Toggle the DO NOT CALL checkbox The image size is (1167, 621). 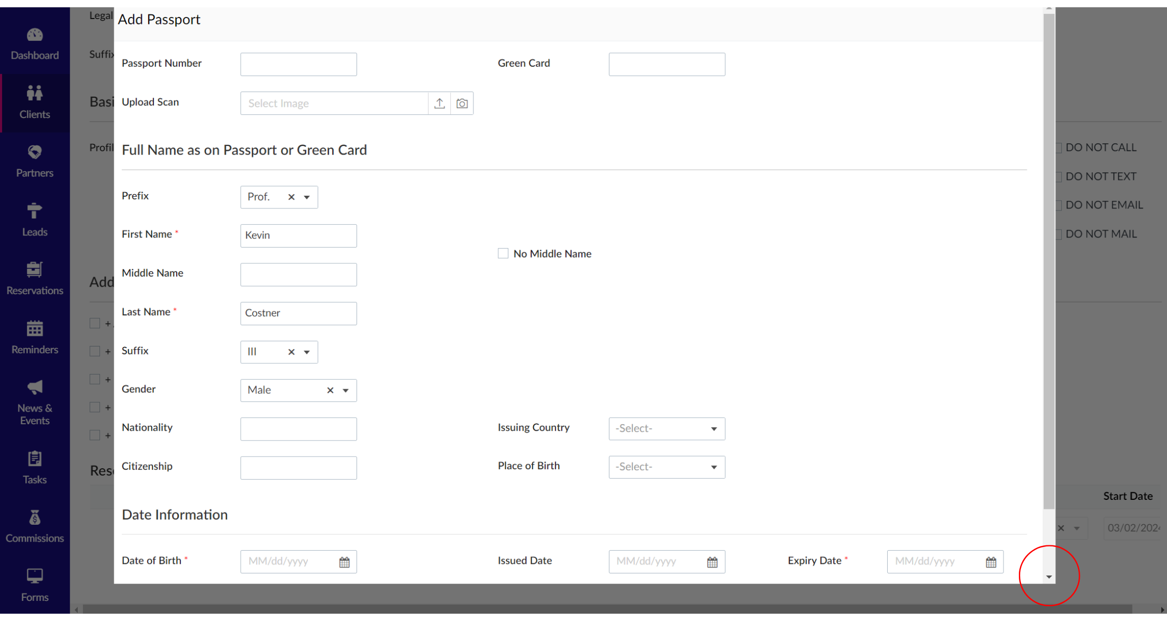click(x=1059, y=148)
